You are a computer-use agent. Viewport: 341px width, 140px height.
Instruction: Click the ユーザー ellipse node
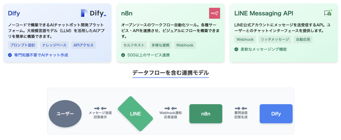pos(65,114)
